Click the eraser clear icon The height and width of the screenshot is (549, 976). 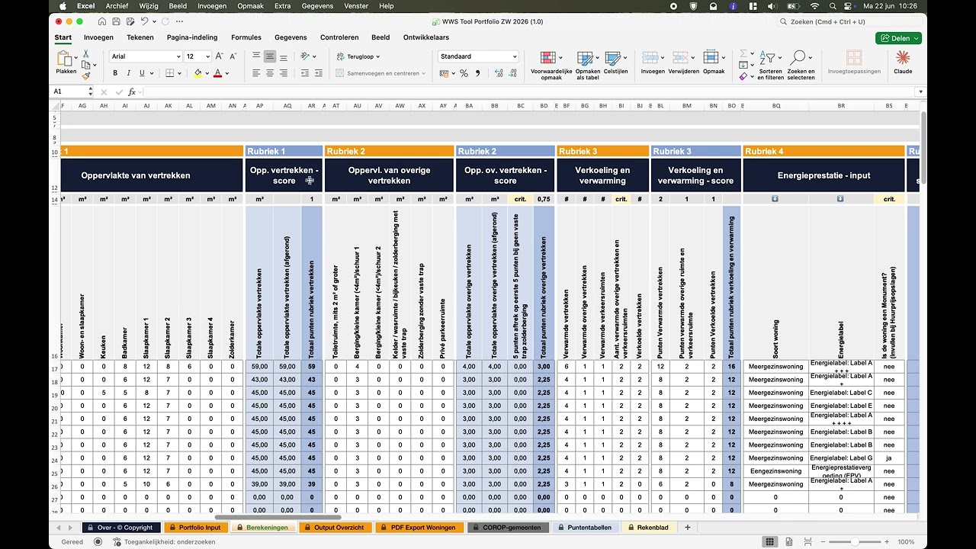coord(743,76)
